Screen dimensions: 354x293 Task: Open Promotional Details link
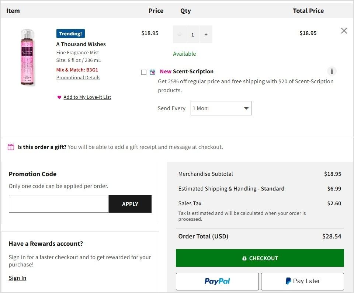tap(78, 77)
